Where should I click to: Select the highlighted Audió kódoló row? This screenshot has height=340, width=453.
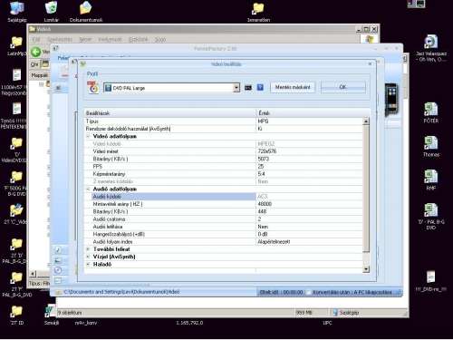pos(173,197)
